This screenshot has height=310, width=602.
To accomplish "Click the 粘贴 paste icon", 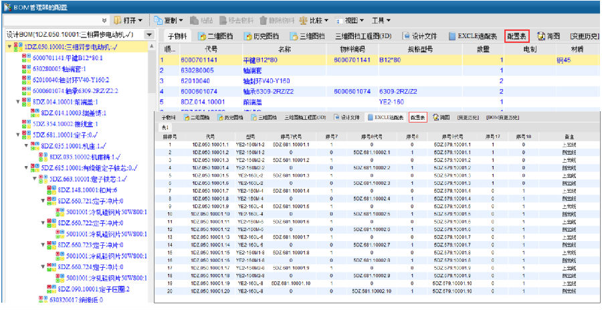I will tap(195, 20).
